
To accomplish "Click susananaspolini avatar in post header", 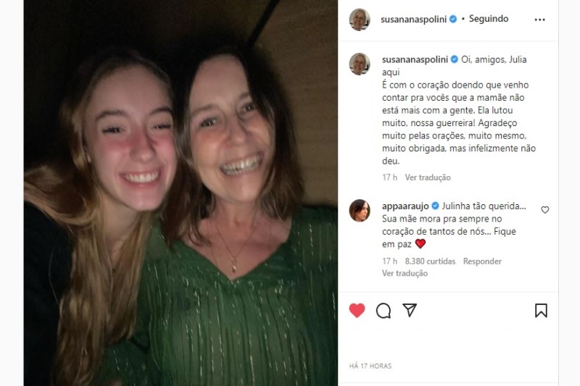I will tap(360, 20).
